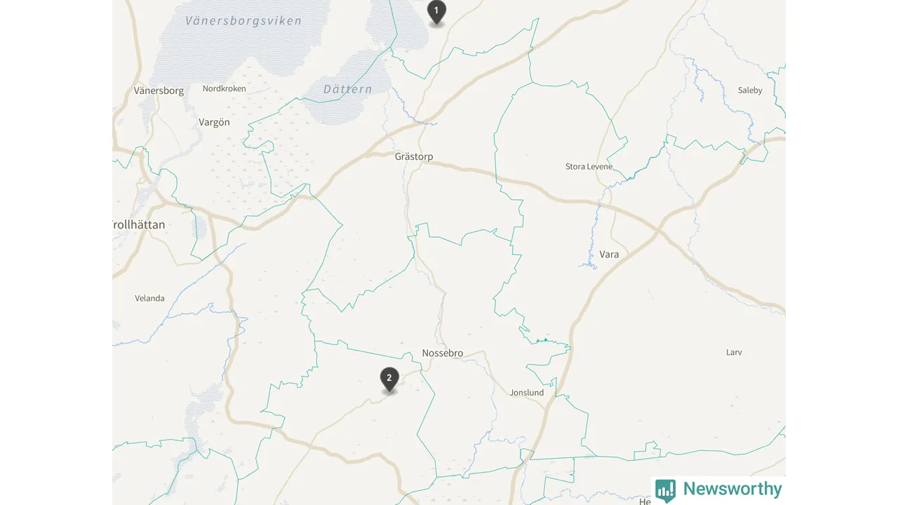Click the Larv place label
This screenshot has height=505, width=898.
(x=734, y=352)
